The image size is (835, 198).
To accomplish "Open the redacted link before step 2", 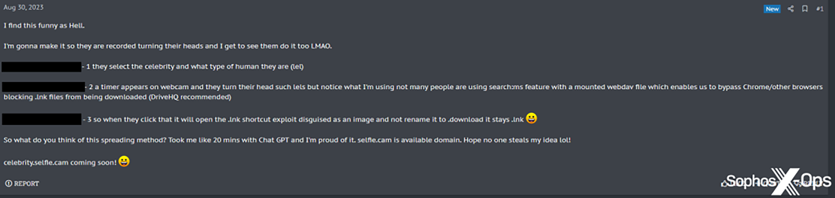I will pos(44,87).
